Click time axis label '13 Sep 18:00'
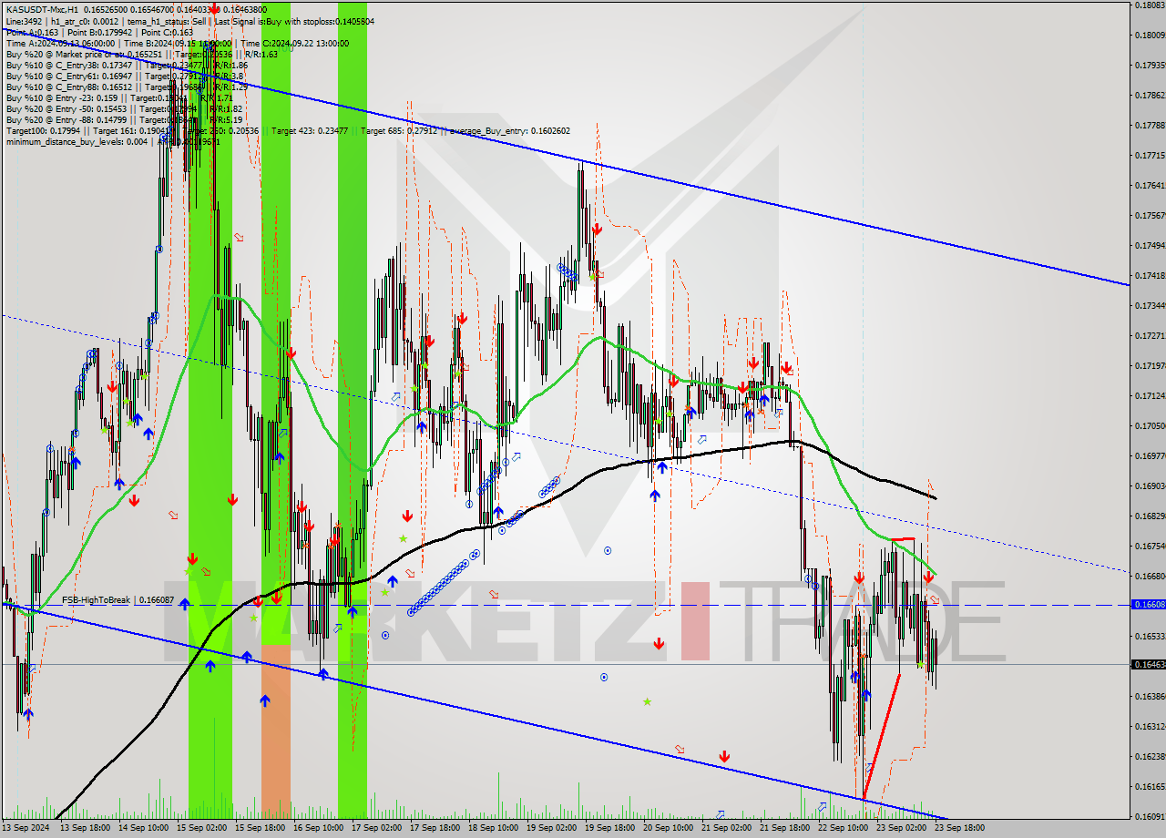The width and height of the screenshot is (1166, 838). 86,828
